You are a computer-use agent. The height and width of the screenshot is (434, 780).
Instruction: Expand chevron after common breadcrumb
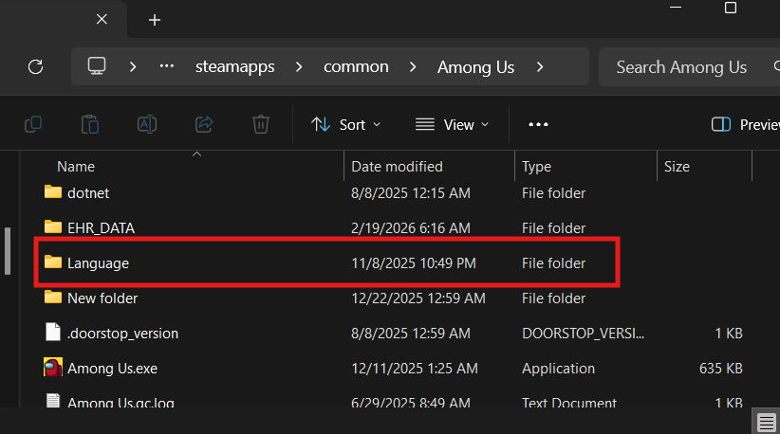[x=413, y=66]
